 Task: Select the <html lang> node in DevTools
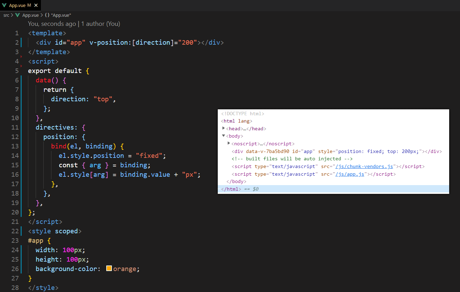pos(237,121)
